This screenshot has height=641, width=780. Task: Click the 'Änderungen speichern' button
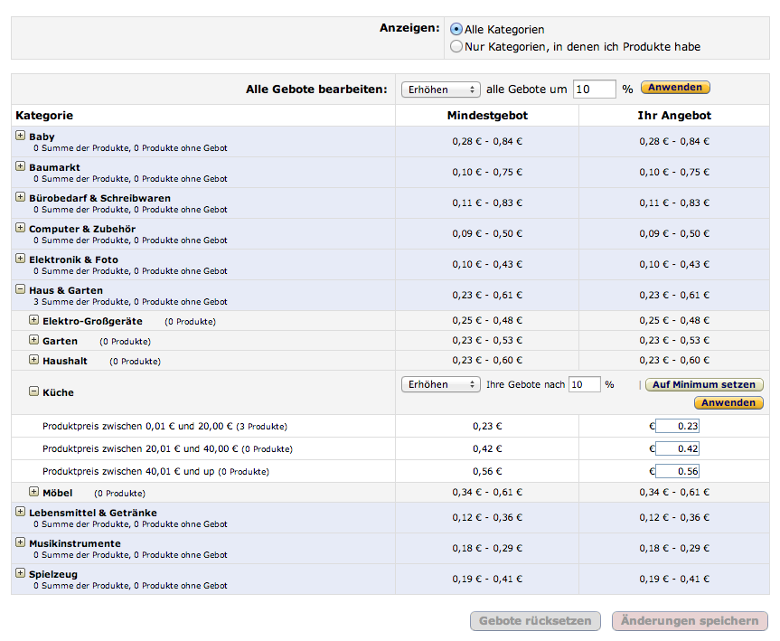point(690,621)
